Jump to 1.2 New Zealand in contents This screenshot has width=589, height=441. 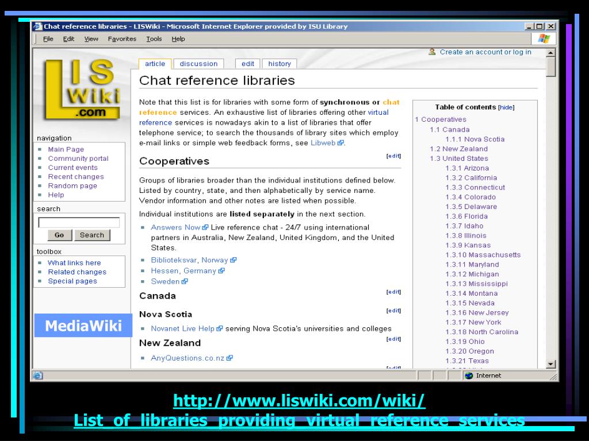point(458,149)
